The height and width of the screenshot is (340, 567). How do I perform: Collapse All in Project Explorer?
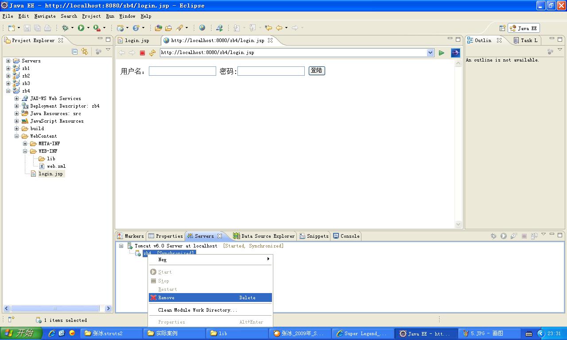[x=74, y=52]
